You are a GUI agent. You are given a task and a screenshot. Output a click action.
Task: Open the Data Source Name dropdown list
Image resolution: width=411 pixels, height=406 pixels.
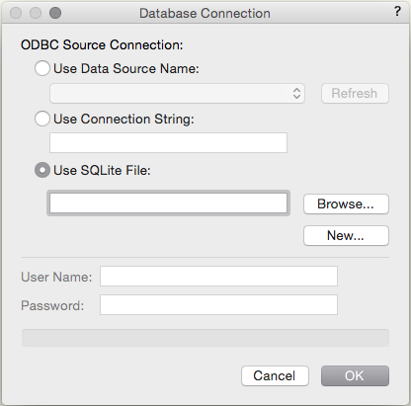(x=177, y=94)
